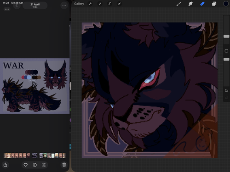Delete the photo with trash icon

[x=64, y=165]
